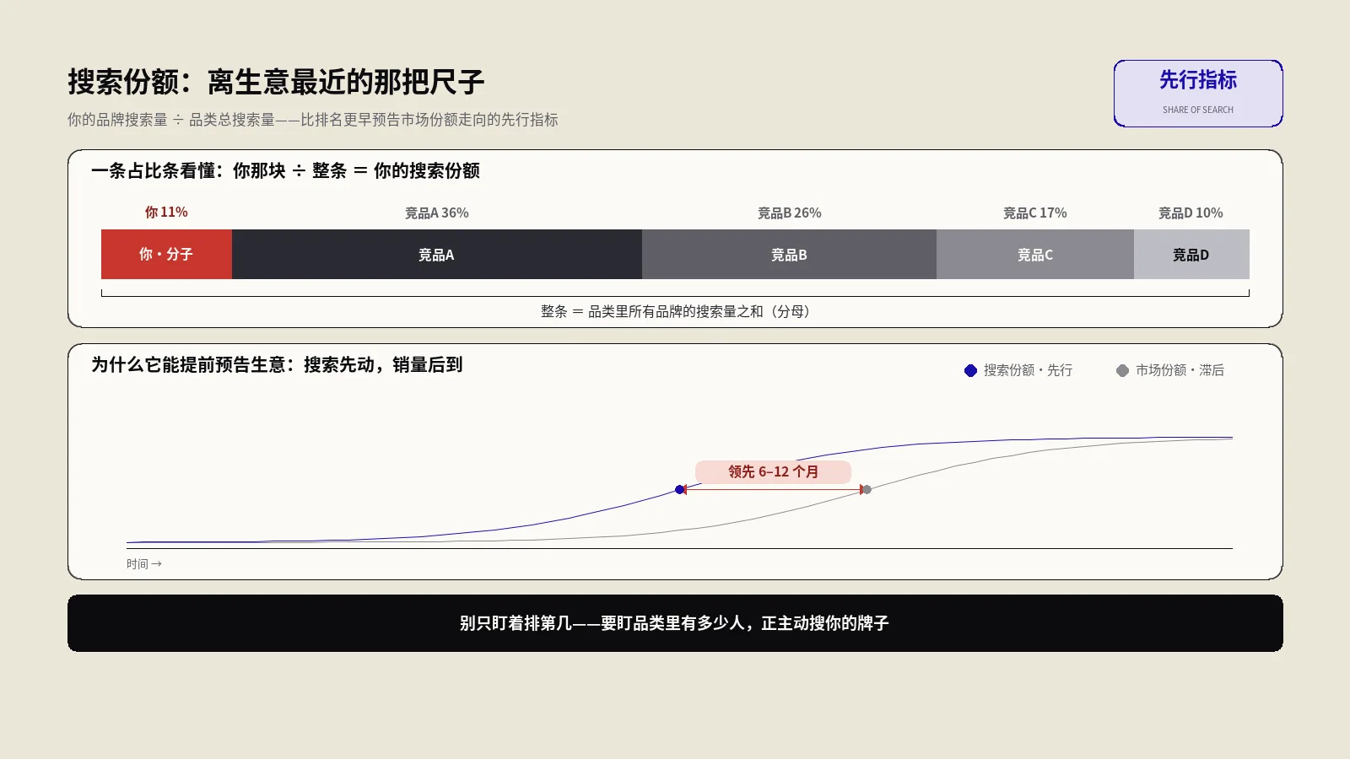This screenshot has width=1350, height=759.
Task: Click the gray '竞品B' bar segment
Action: coord(789,254)
